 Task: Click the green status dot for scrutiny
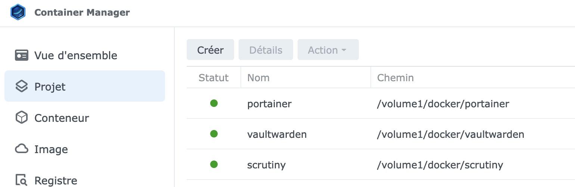click(x=214, y=164)
